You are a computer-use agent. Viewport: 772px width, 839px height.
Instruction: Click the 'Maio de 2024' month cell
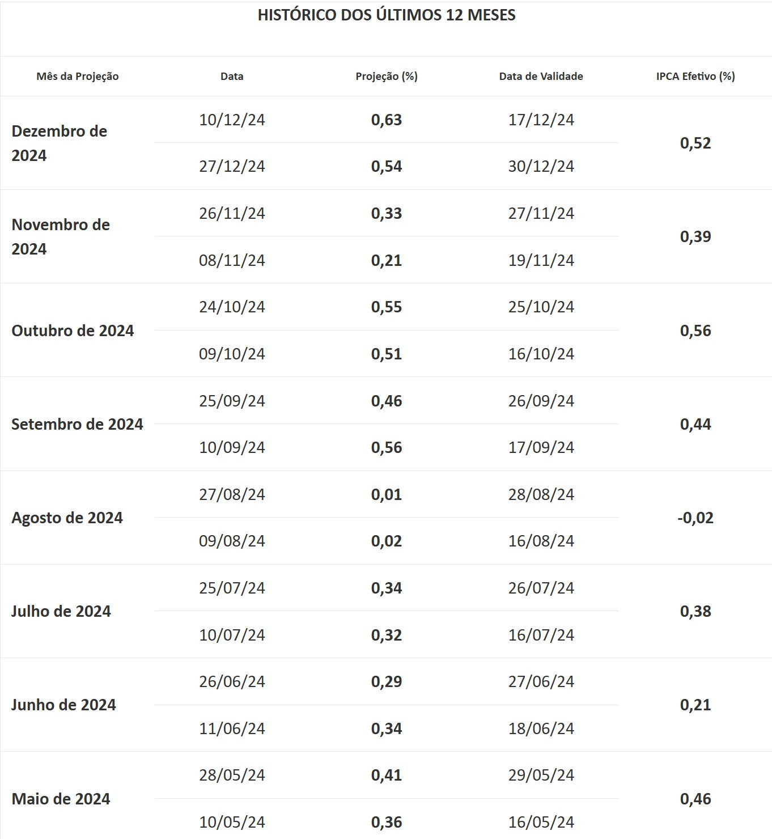pos(61,799)
